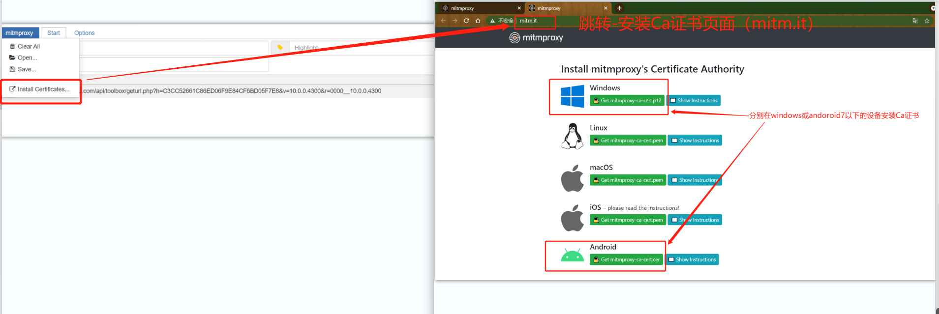Go back in the browser
Screen dimensions: 939x314
pos(443,21)
